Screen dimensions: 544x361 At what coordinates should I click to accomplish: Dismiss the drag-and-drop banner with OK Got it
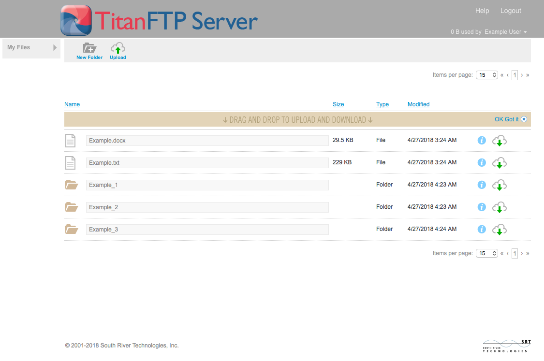(511, 119)
